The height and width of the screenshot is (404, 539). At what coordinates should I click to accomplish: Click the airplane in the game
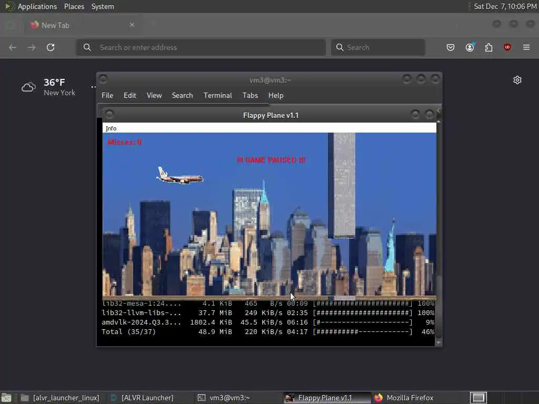point(180,176)
